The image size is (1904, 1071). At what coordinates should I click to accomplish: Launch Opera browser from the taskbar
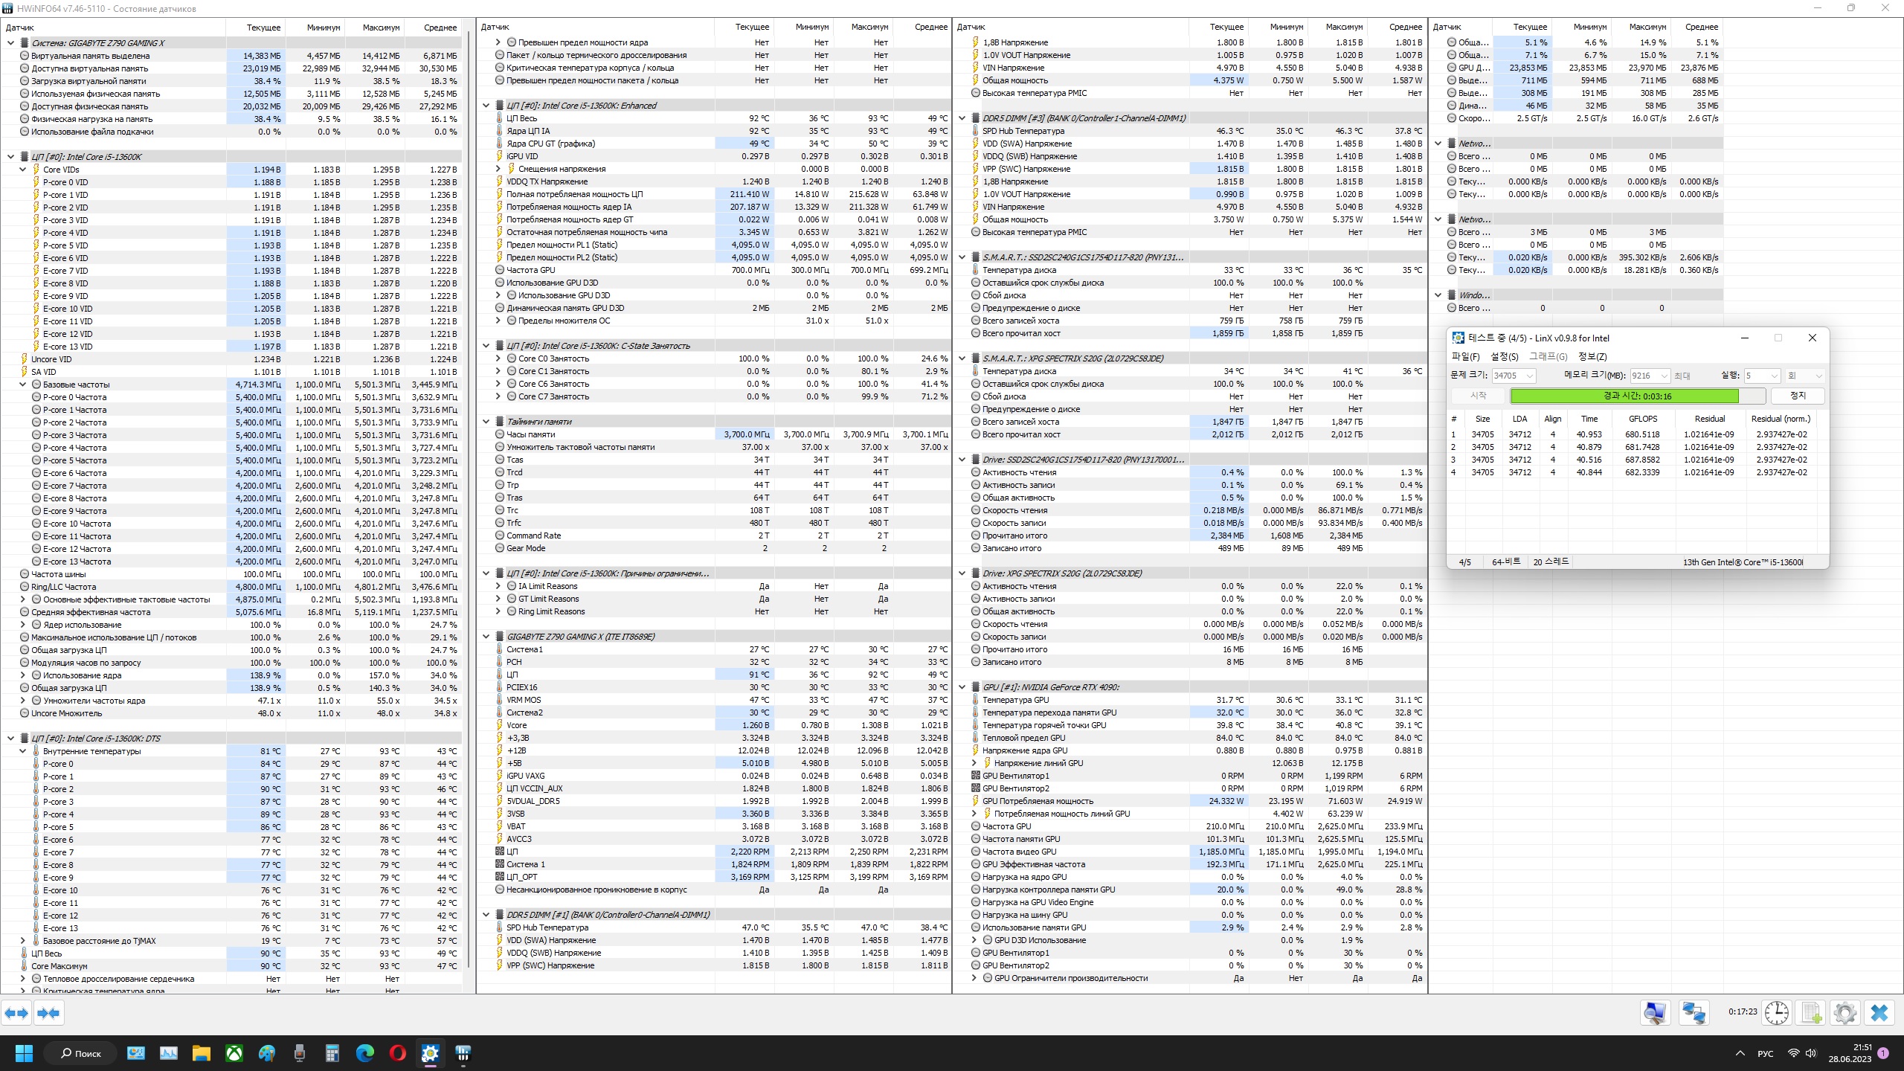(x=397, y=1053)
